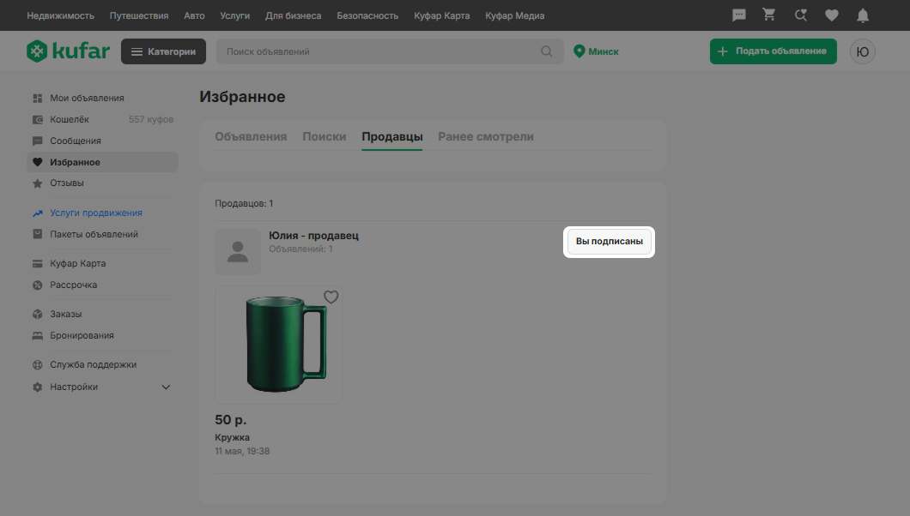Switch to the Ранее смотрели tab
The height and width of the screenshot is (516, 910).
click(x=486, y=136)
